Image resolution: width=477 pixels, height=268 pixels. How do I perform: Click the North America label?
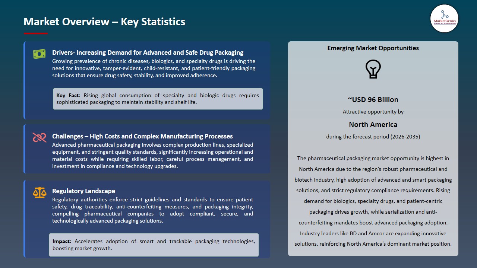(x=373, y=124)
